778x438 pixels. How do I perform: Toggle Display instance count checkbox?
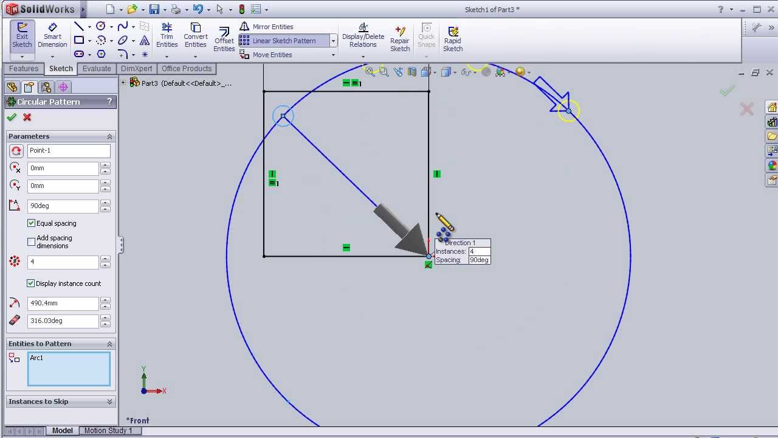31,283
